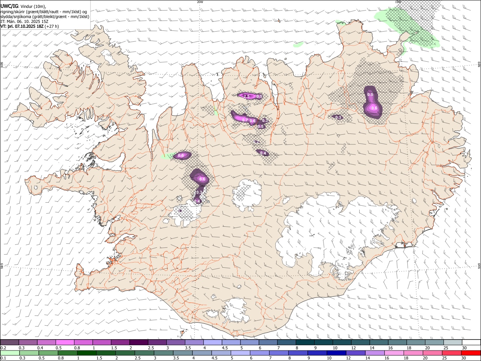Click the pale grey 25 swatch in upper legend
Viewport: 481px width, 361px height.
(453, 342)
